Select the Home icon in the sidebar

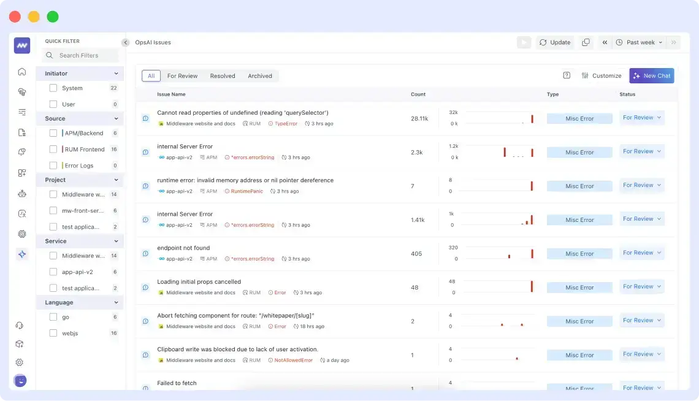tap(22, 72)
